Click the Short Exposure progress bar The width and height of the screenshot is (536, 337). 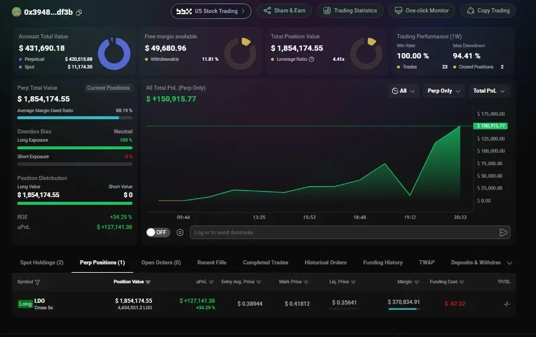75,164
